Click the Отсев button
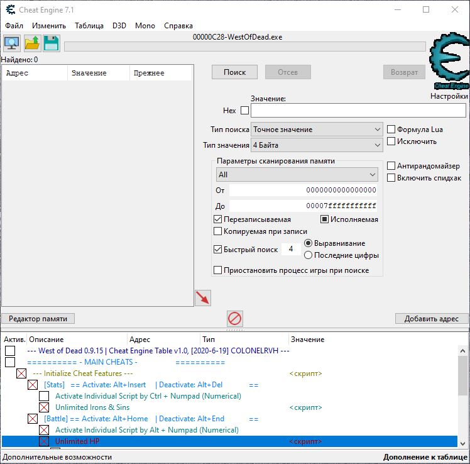470x464 pixels. 288,72
